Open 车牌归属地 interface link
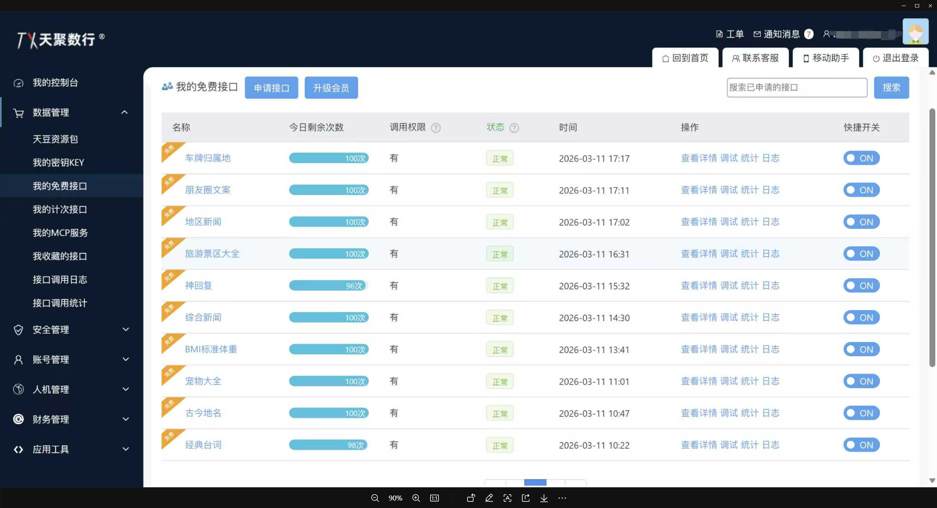Image resolution: width=937 pixels, height=508 pixels. (207, 158)
